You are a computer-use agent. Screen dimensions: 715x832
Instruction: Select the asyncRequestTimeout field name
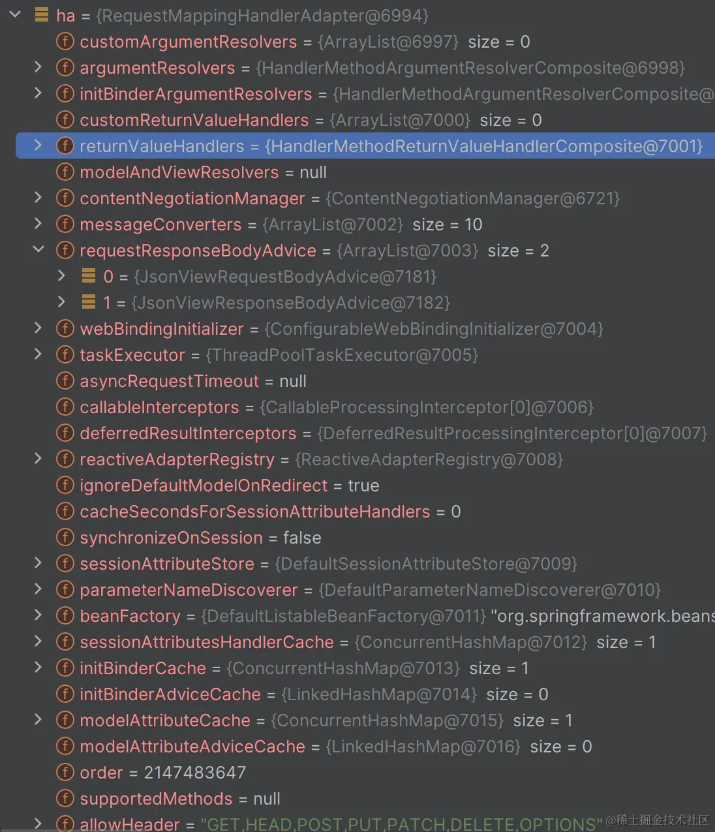click(169, 381)
